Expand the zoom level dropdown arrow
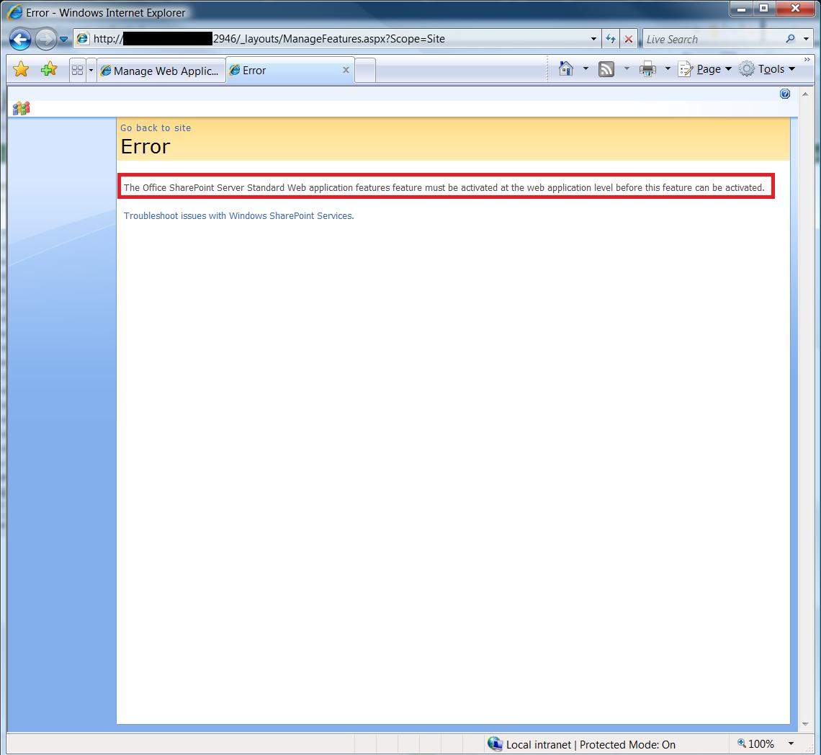 tap(791, 744)
